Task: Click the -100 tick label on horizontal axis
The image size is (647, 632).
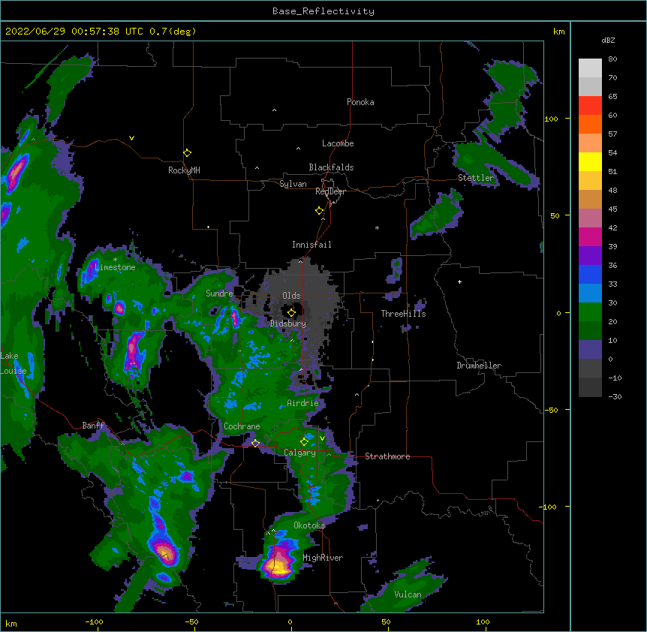Action: (x=94, y=622)
